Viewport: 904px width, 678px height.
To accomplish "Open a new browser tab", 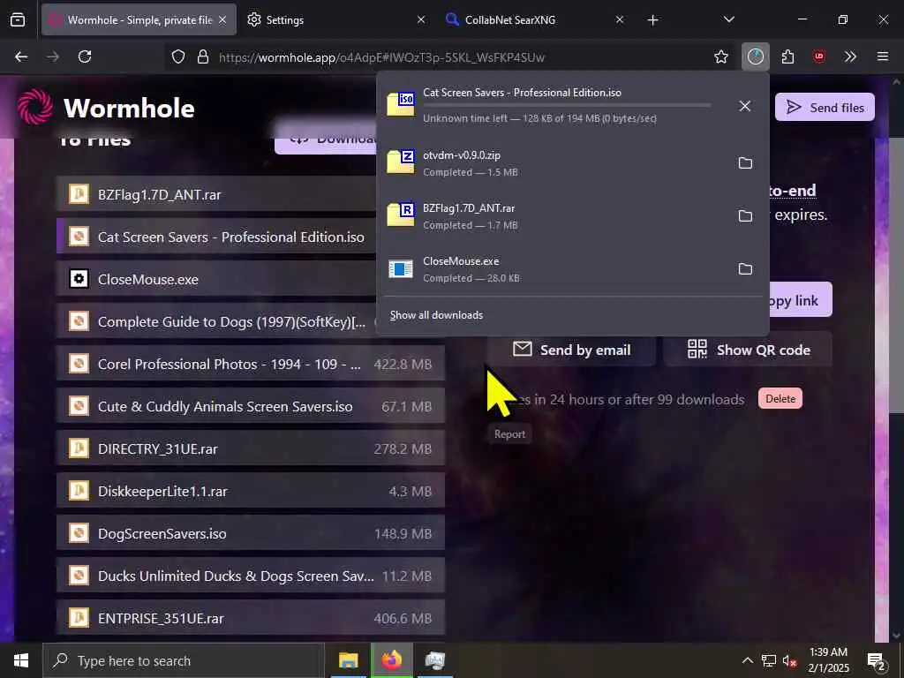I will pyautogui.click(x=652, y=20).
